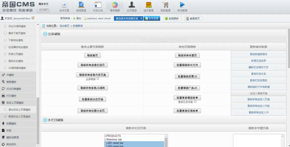
Task: Select 登陆状态模板 radio option
Action: click(5, 61)
